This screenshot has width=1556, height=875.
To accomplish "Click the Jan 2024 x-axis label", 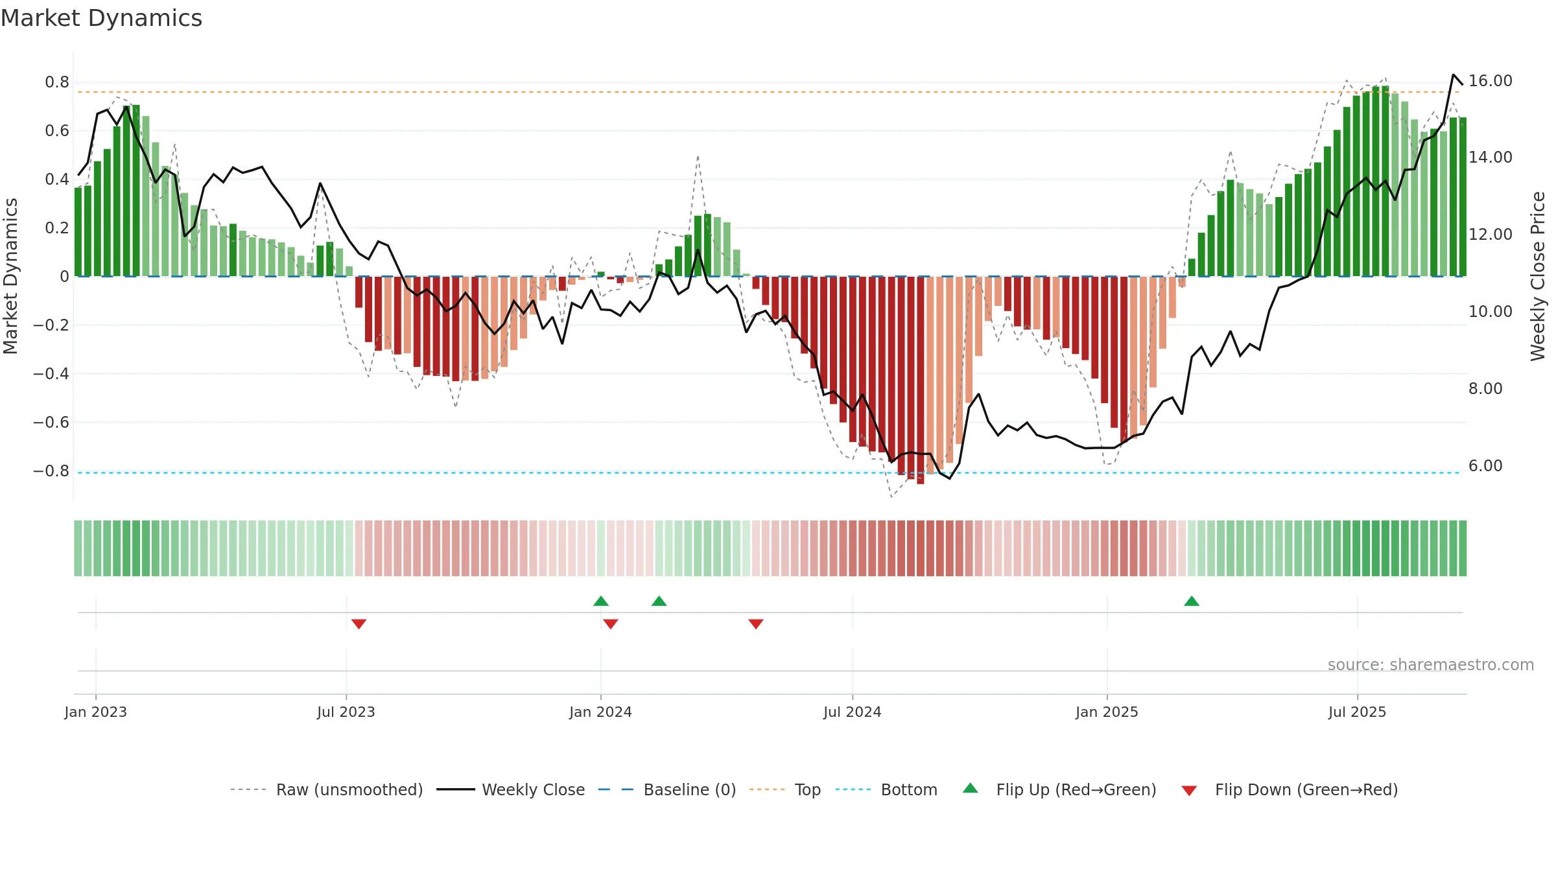I will [x=601, y=712].
